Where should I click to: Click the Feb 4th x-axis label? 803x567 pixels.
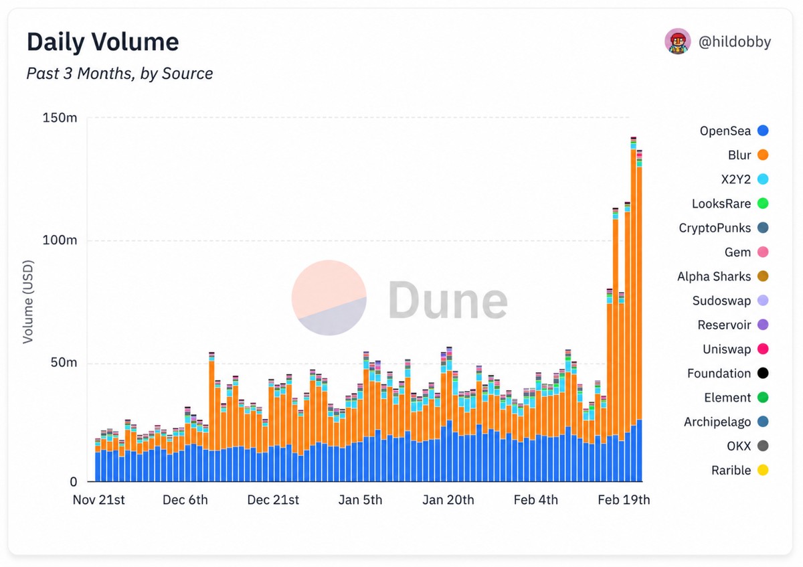pyautogui.click(x=535, y=500)
